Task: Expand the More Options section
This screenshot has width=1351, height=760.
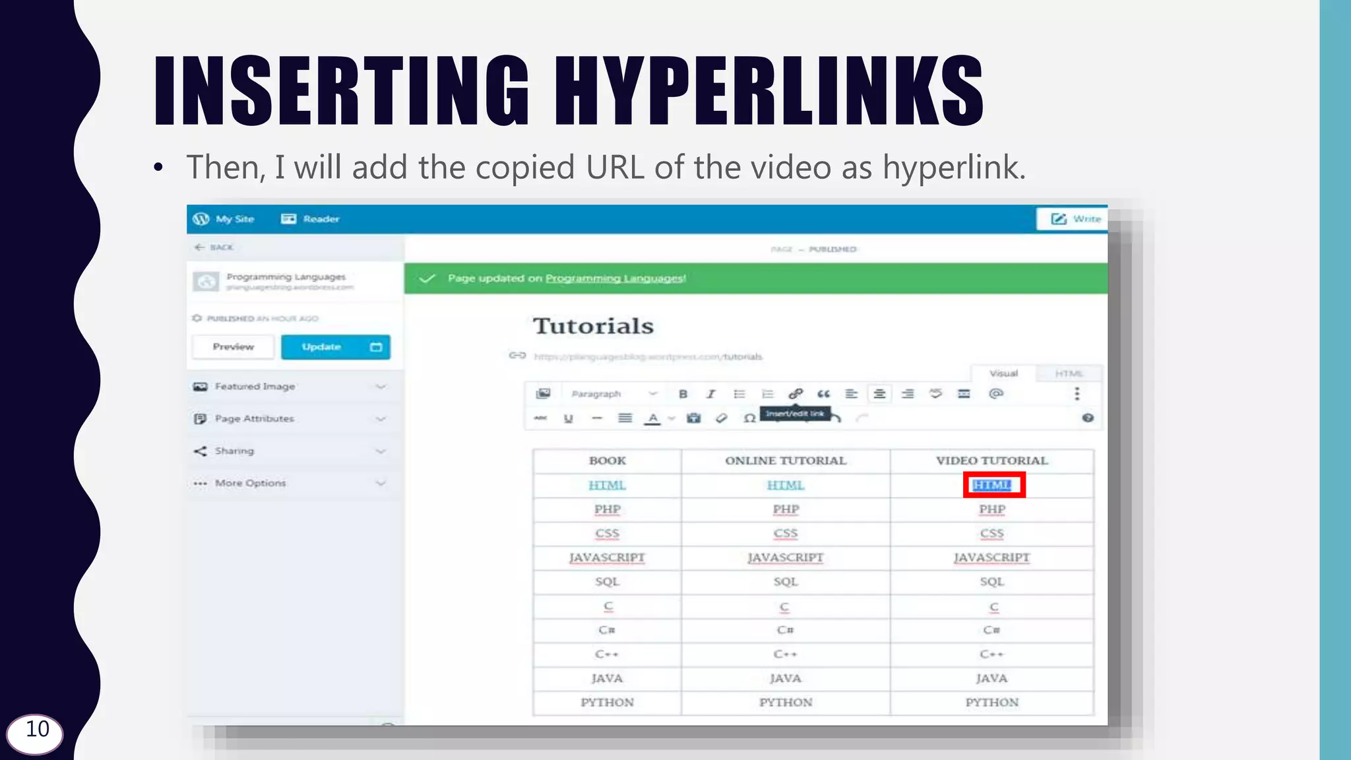Action: (x=294, y=484)
